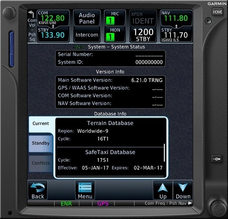Switch to the Standby database tab
The width and height of the screenshot is (228, 219).
point(41,143)
